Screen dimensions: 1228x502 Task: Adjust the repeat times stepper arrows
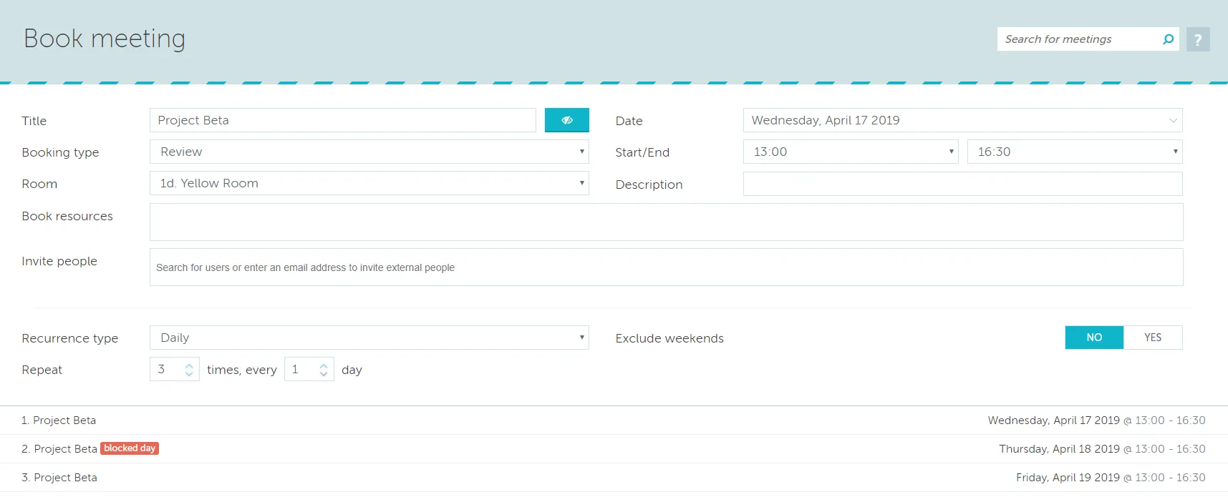pos(189,369)
